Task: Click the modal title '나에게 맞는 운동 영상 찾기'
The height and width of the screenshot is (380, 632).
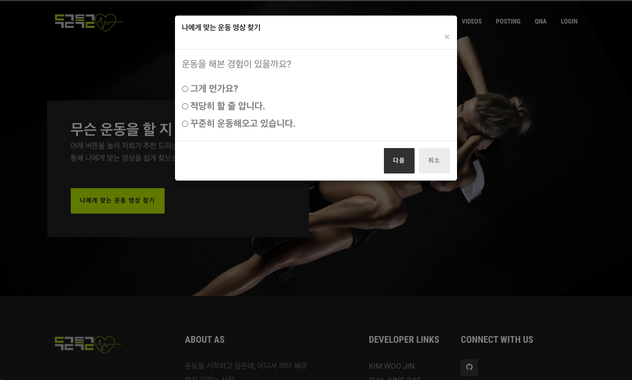Action: pyautogui.click(x=221, y=27)
